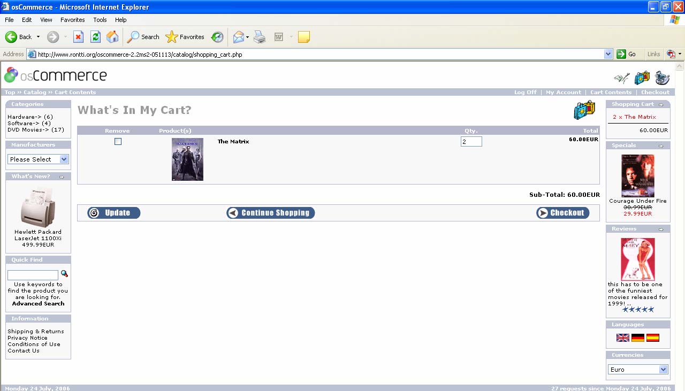Open the Hardware category link
The height and width of the screenshot is (391, 685).
click(25, 117)
